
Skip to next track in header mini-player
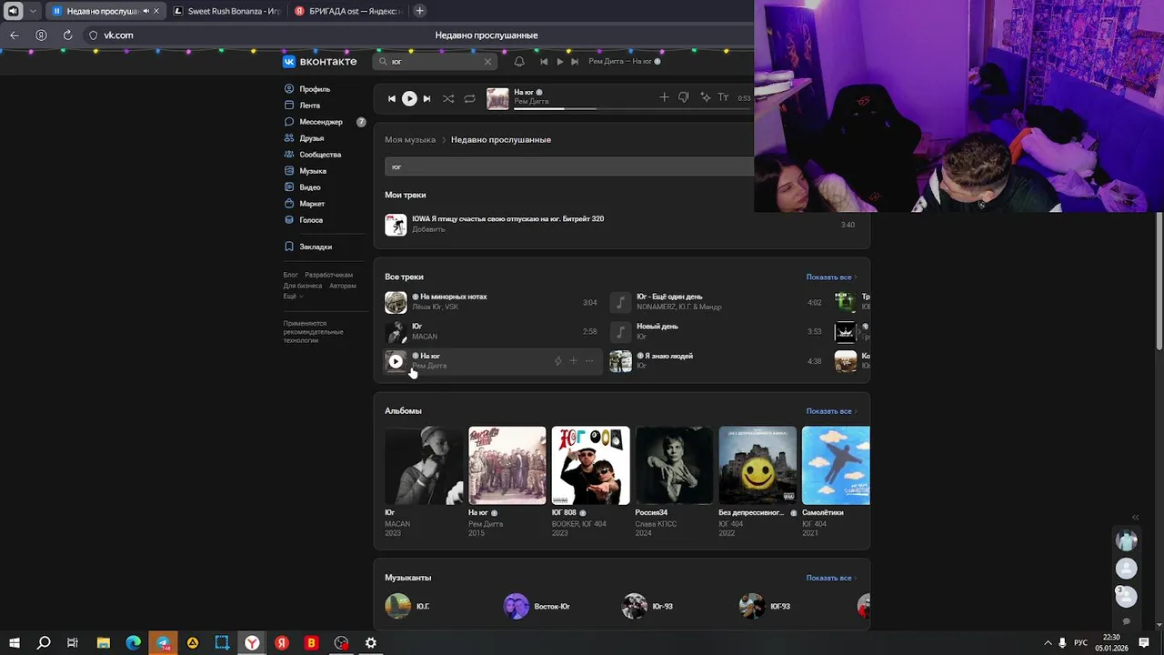575,62
